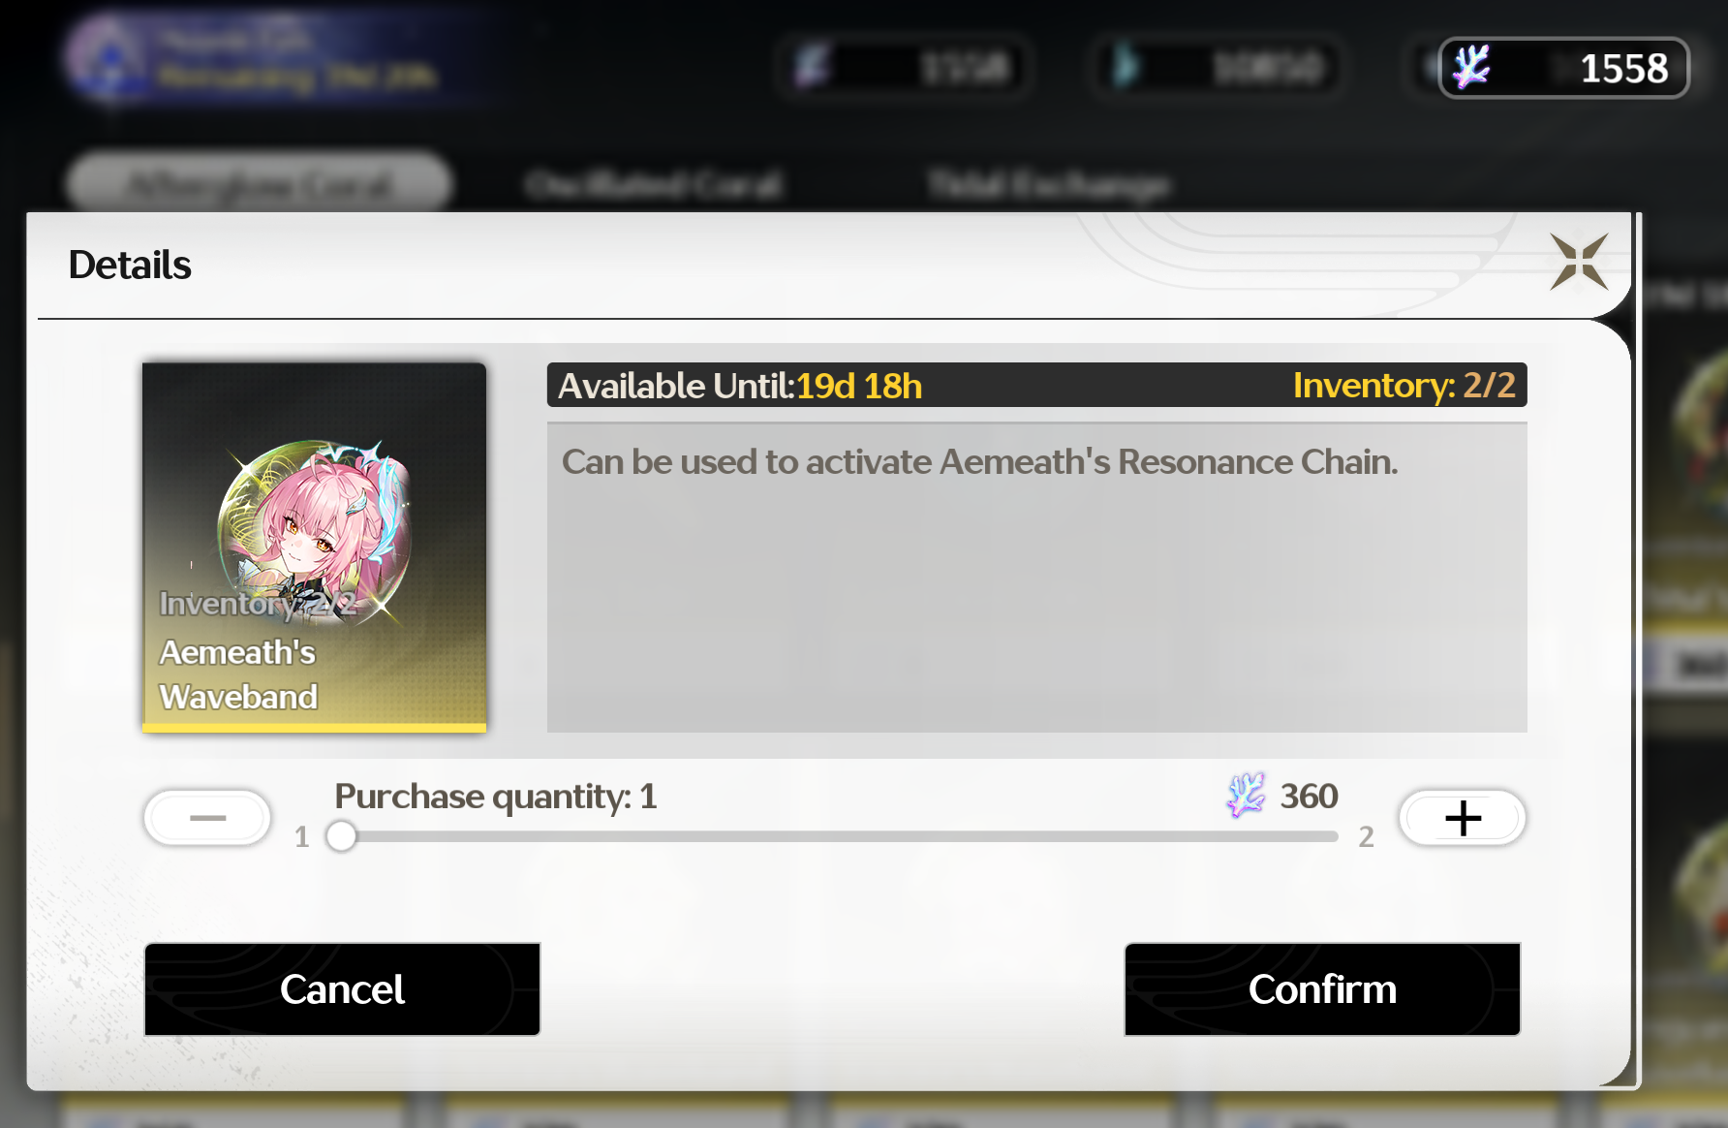Screen dimensions: 1728x1128
Task: Click the Purchase quantity: 1 label
Action: [x=496, y=797]
